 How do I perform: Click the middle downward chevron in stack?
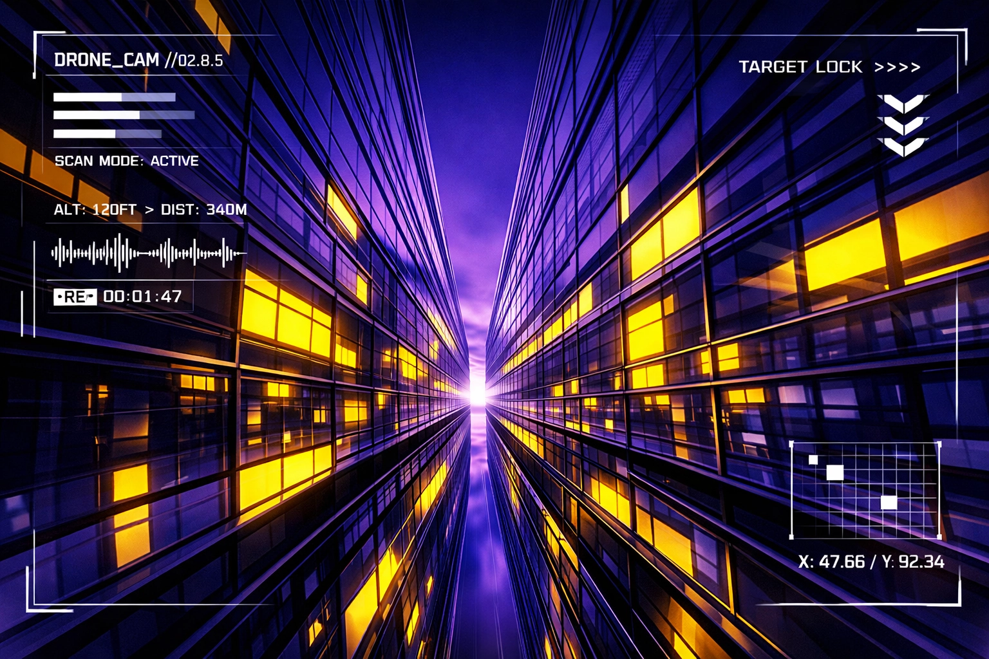click(903, 125)
